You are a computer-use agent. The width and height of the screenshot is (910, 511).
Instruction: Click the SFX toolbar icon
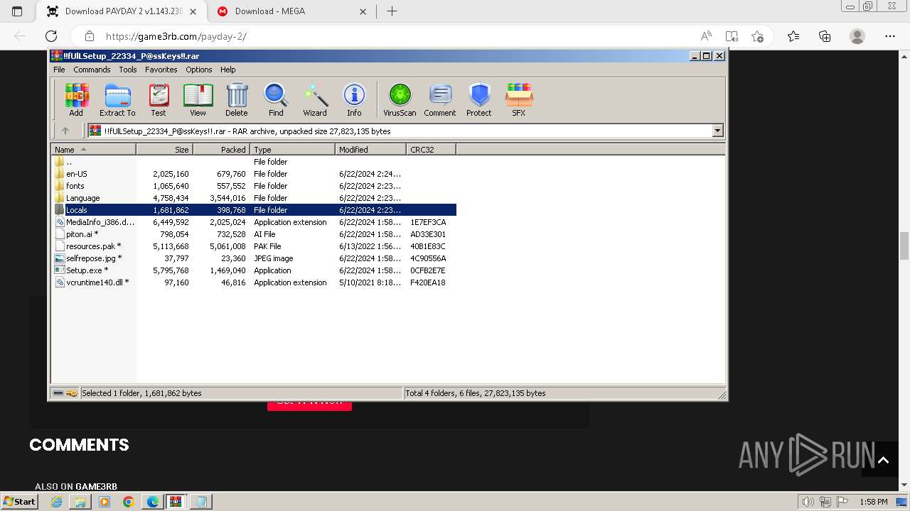[519, 100]
